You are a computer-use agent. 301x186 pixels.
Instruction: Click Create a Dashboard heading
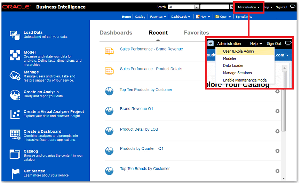click(x=42, y=131)
